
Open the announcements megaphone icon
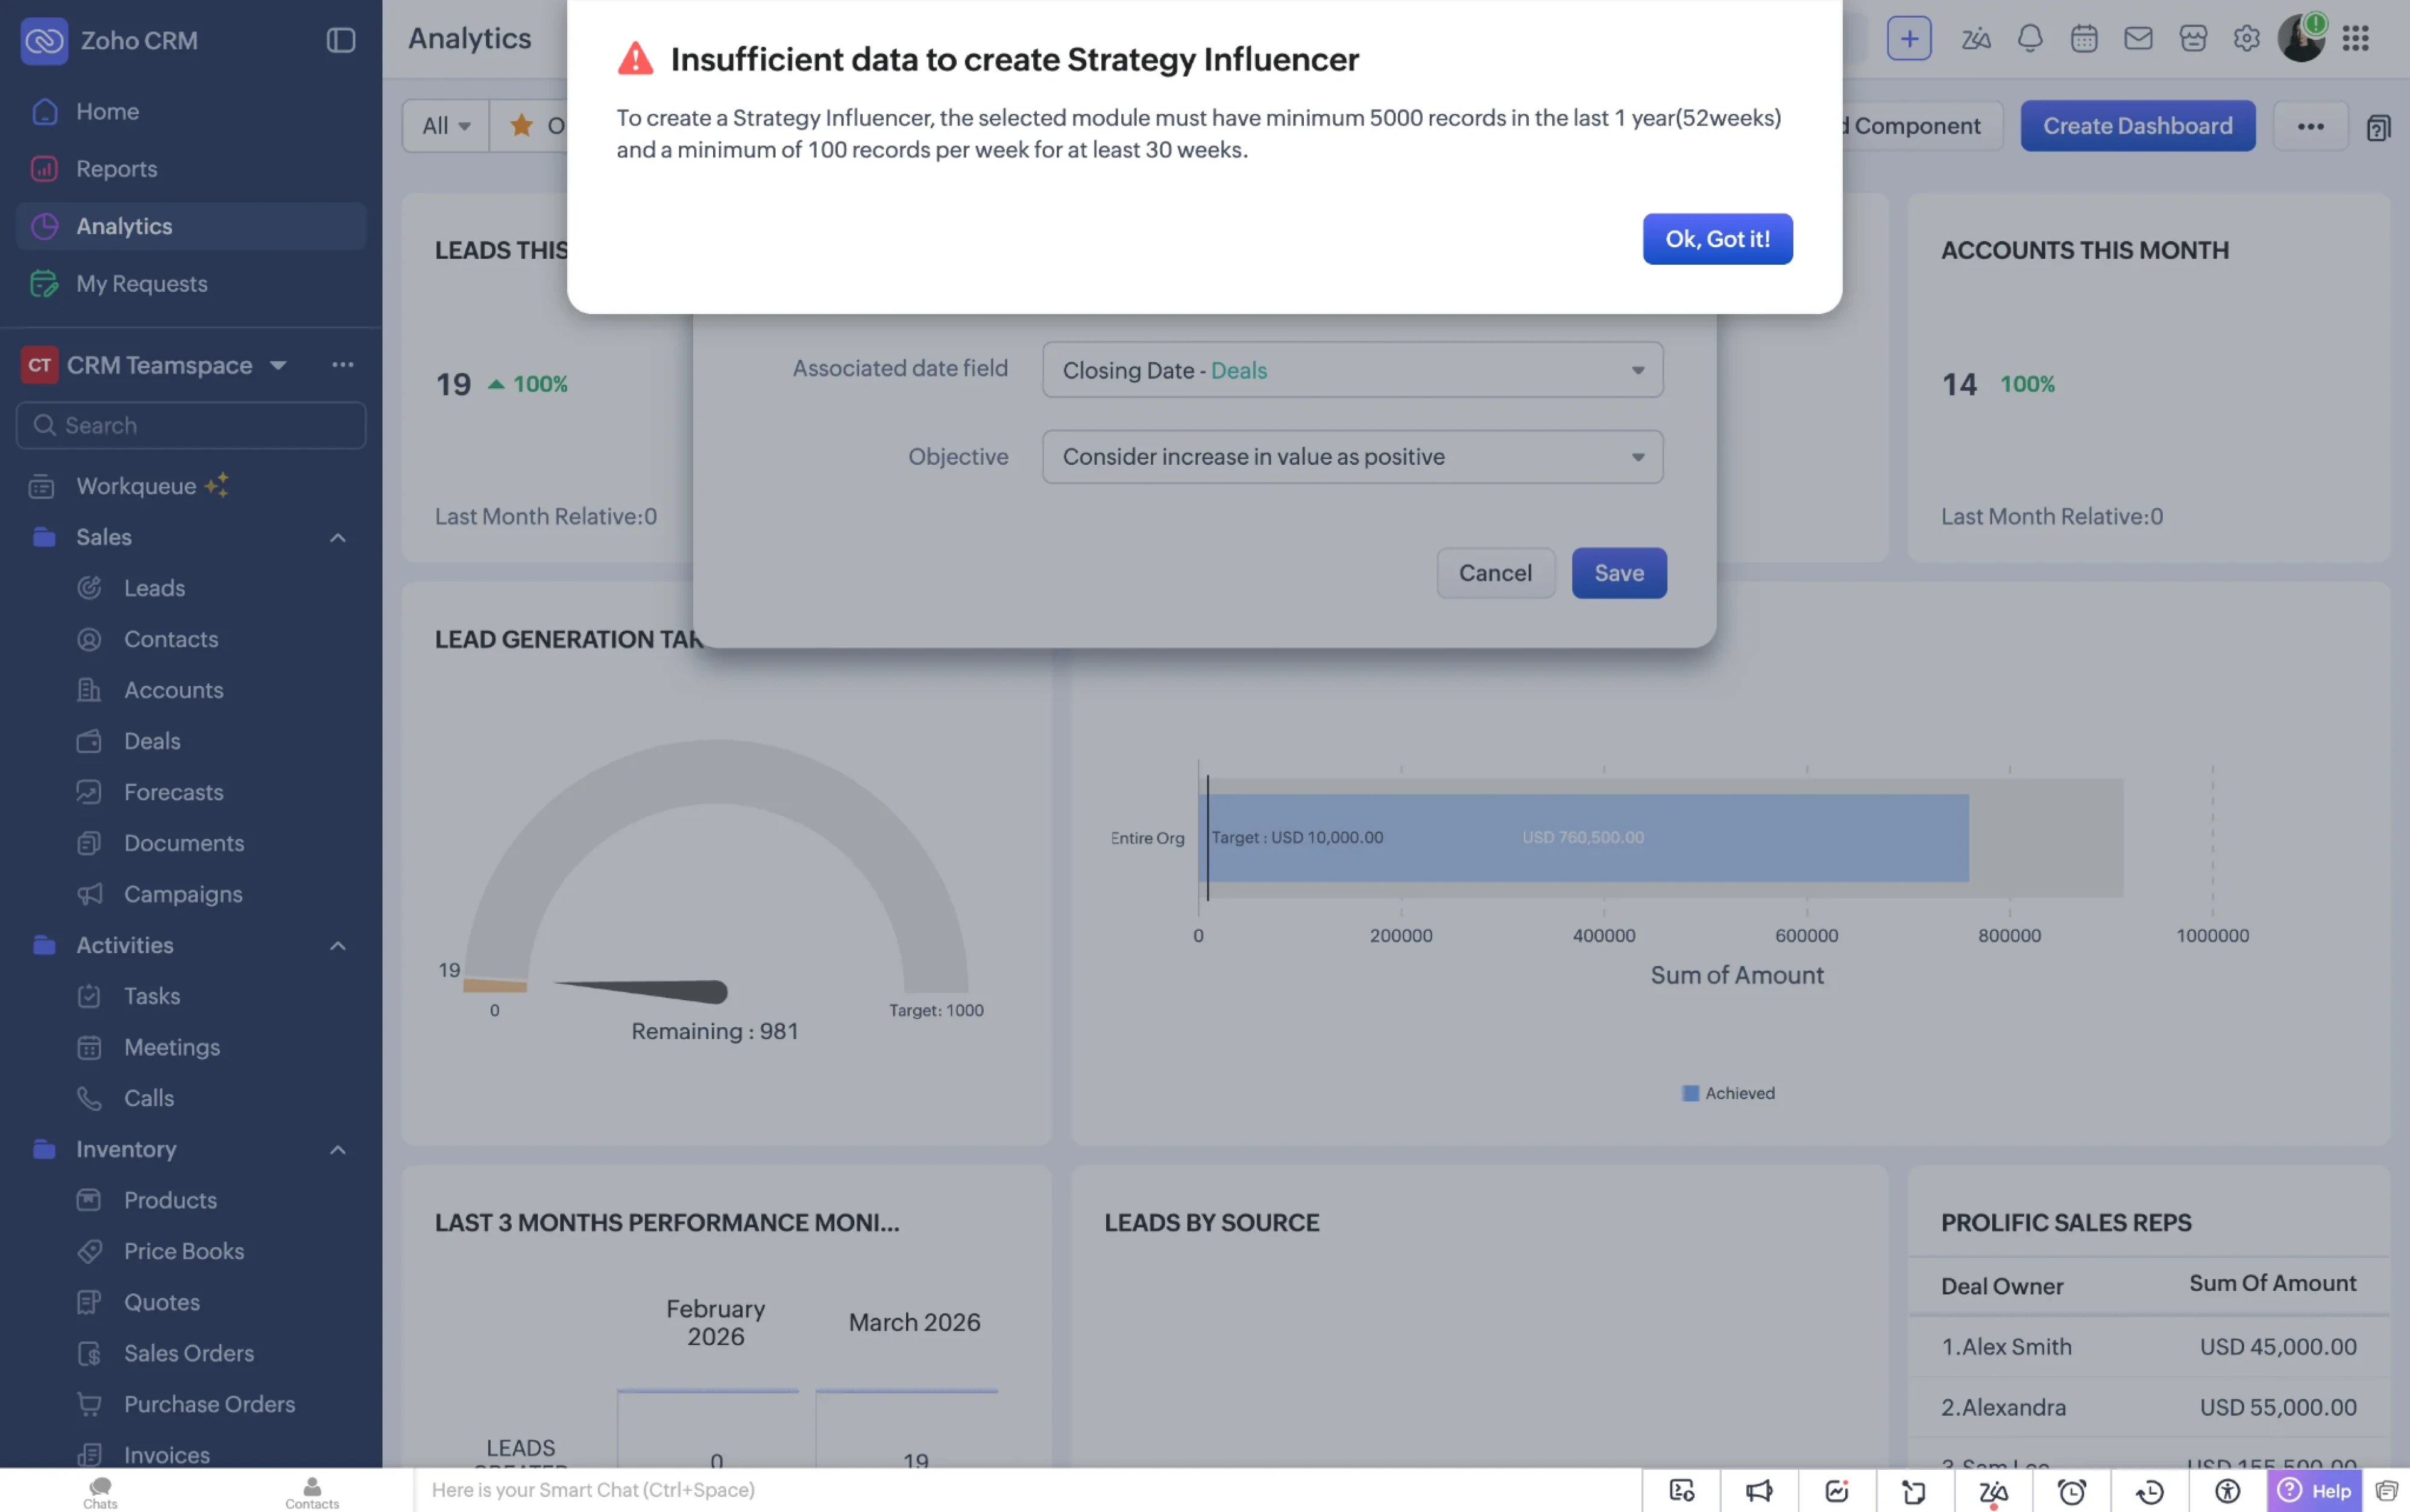pyautogui.click(x=1759, y=1491)
